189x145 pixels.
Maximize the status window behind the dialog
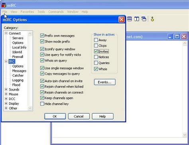click(x=177, y=37)
